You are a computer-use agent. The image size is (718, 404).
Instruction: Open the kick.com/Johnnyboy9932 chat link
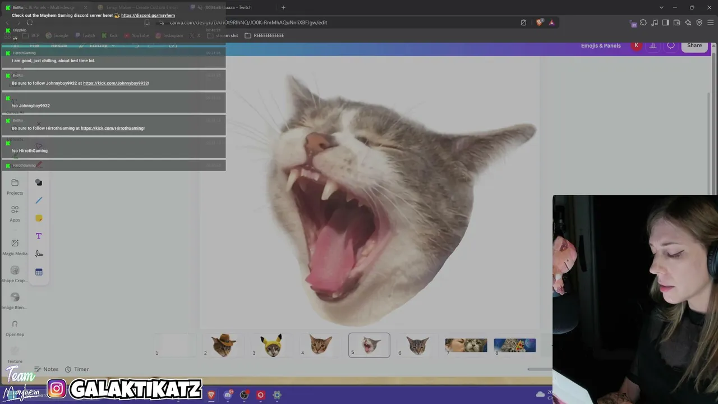click(x=116, y=83)
